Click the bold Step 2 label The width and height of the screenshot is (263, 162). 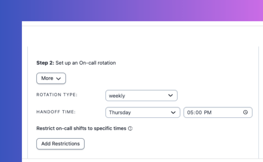pos(45,63)
